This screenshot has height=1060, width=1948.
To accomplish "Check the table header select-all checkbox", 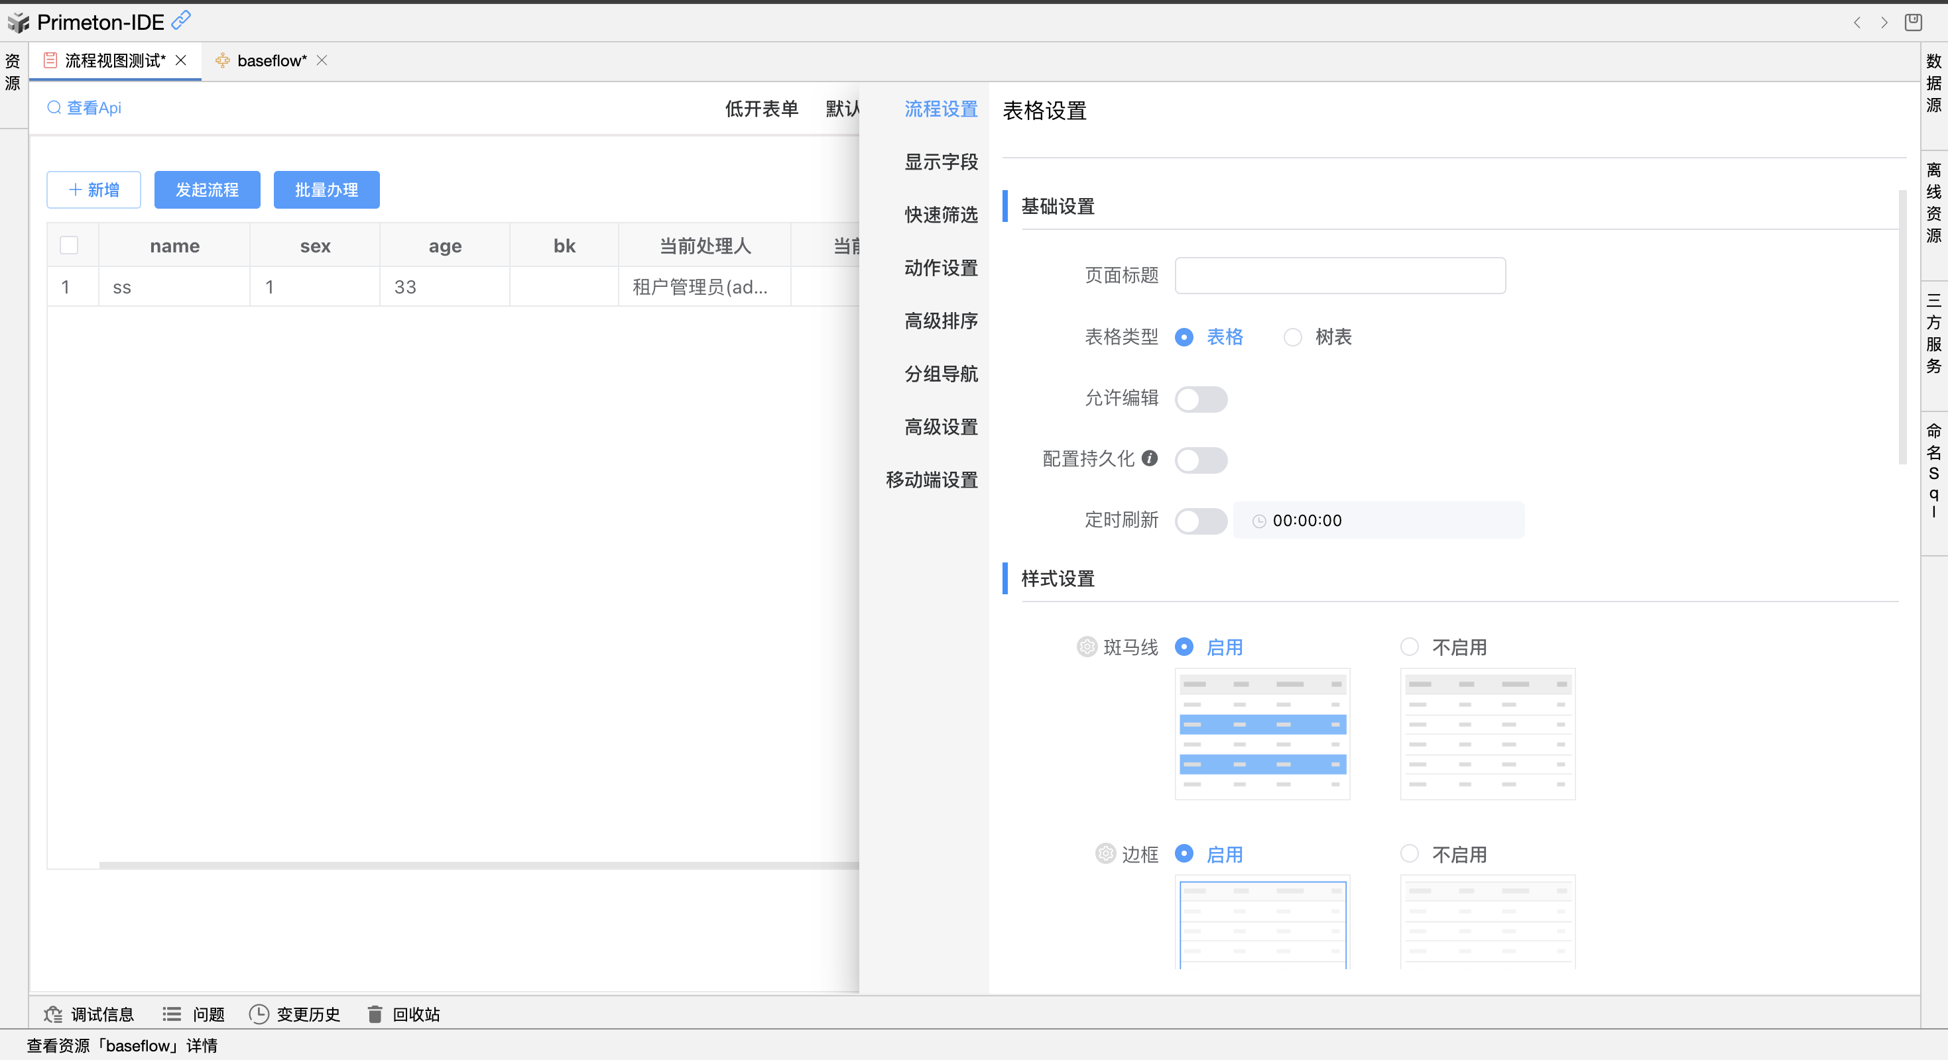I will point(69,246).
